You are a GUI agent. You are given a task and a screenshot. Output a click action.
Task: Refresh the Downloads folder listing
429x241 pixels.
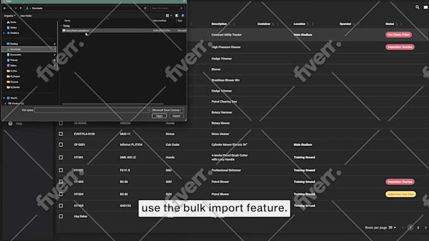[x=145, y=8]
